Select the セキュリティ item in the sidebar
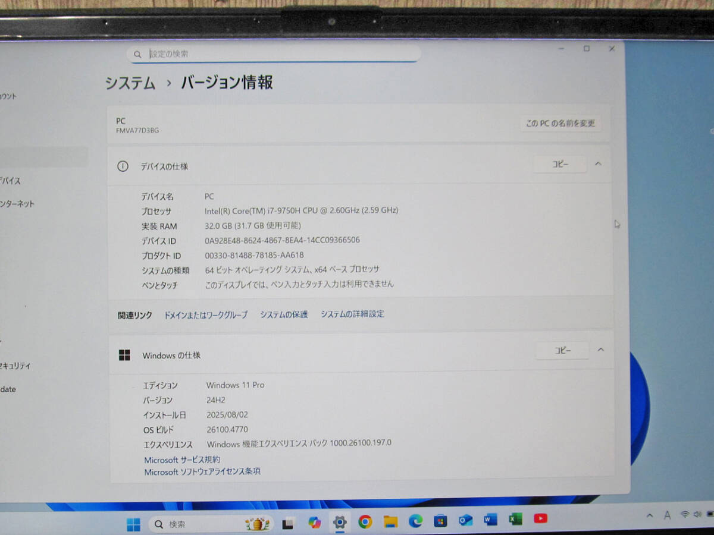Screen dimensions: 714x535 [15, 366]
